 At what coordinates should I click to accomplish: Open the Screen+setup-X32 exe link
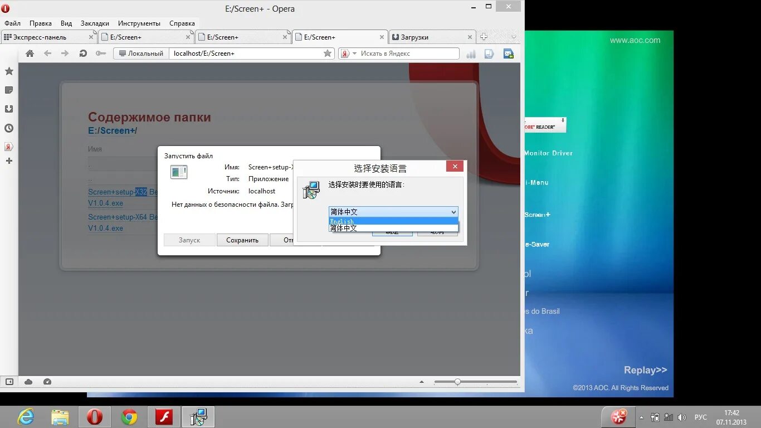point(123,198)
